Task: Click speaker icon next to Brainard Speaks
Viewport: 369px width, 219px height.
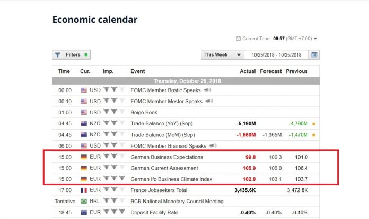Action: click(x=213, y=146)
